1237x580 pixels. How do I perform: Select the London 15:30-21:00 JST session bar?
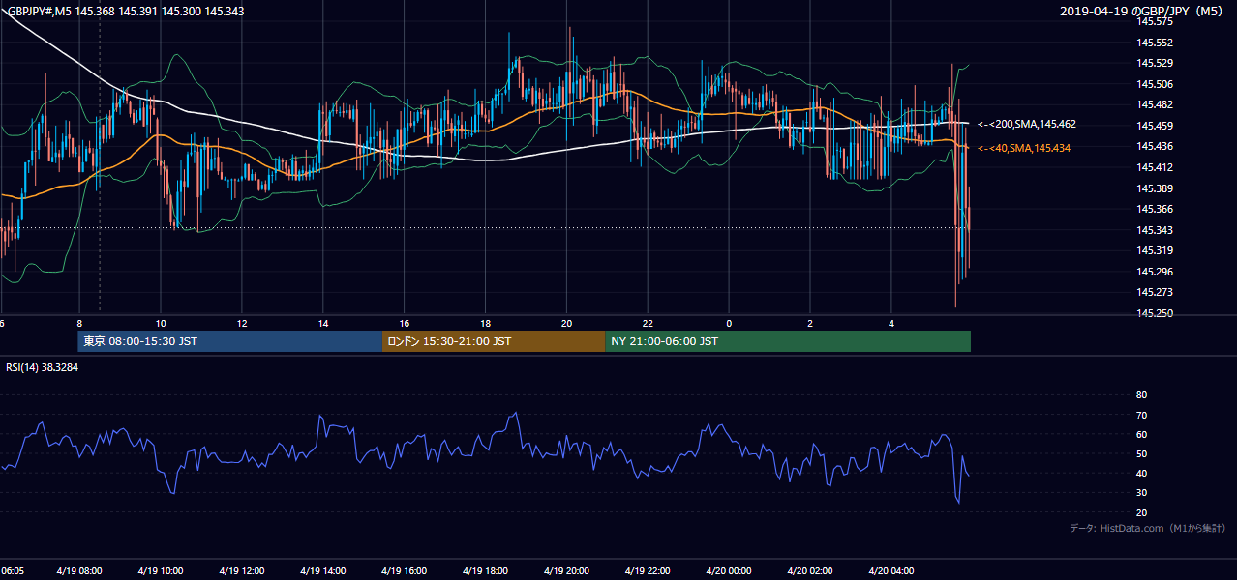coord(494,341)
